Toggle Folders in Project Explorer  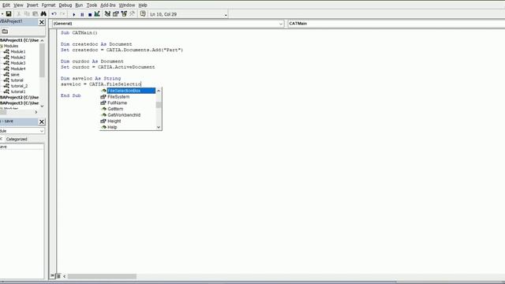5,32
